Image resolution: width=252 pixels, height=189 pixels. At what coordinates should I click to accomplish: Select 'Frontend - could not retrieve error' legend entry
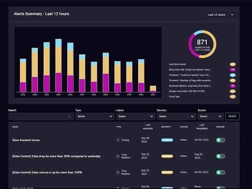[x=190, y=75]
